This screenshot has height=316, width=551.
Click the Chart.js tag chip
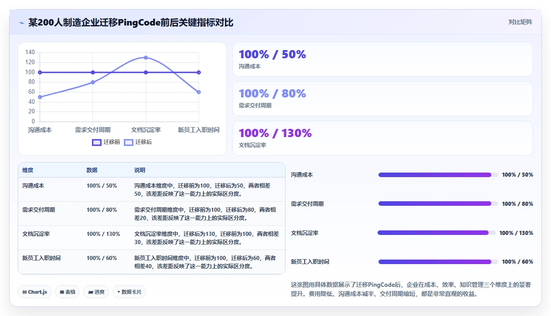(x=35, y=292)
